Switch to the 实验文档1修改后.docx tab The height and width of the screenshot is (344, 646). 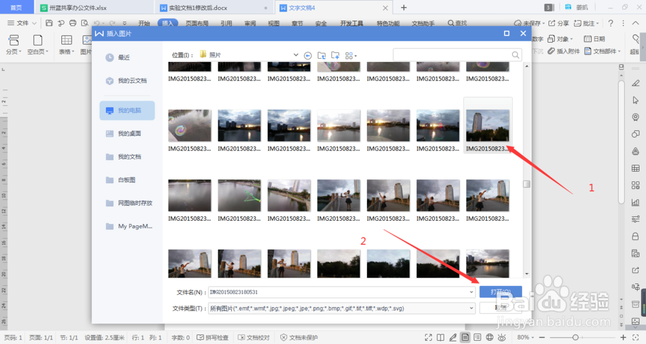(214, 7)
